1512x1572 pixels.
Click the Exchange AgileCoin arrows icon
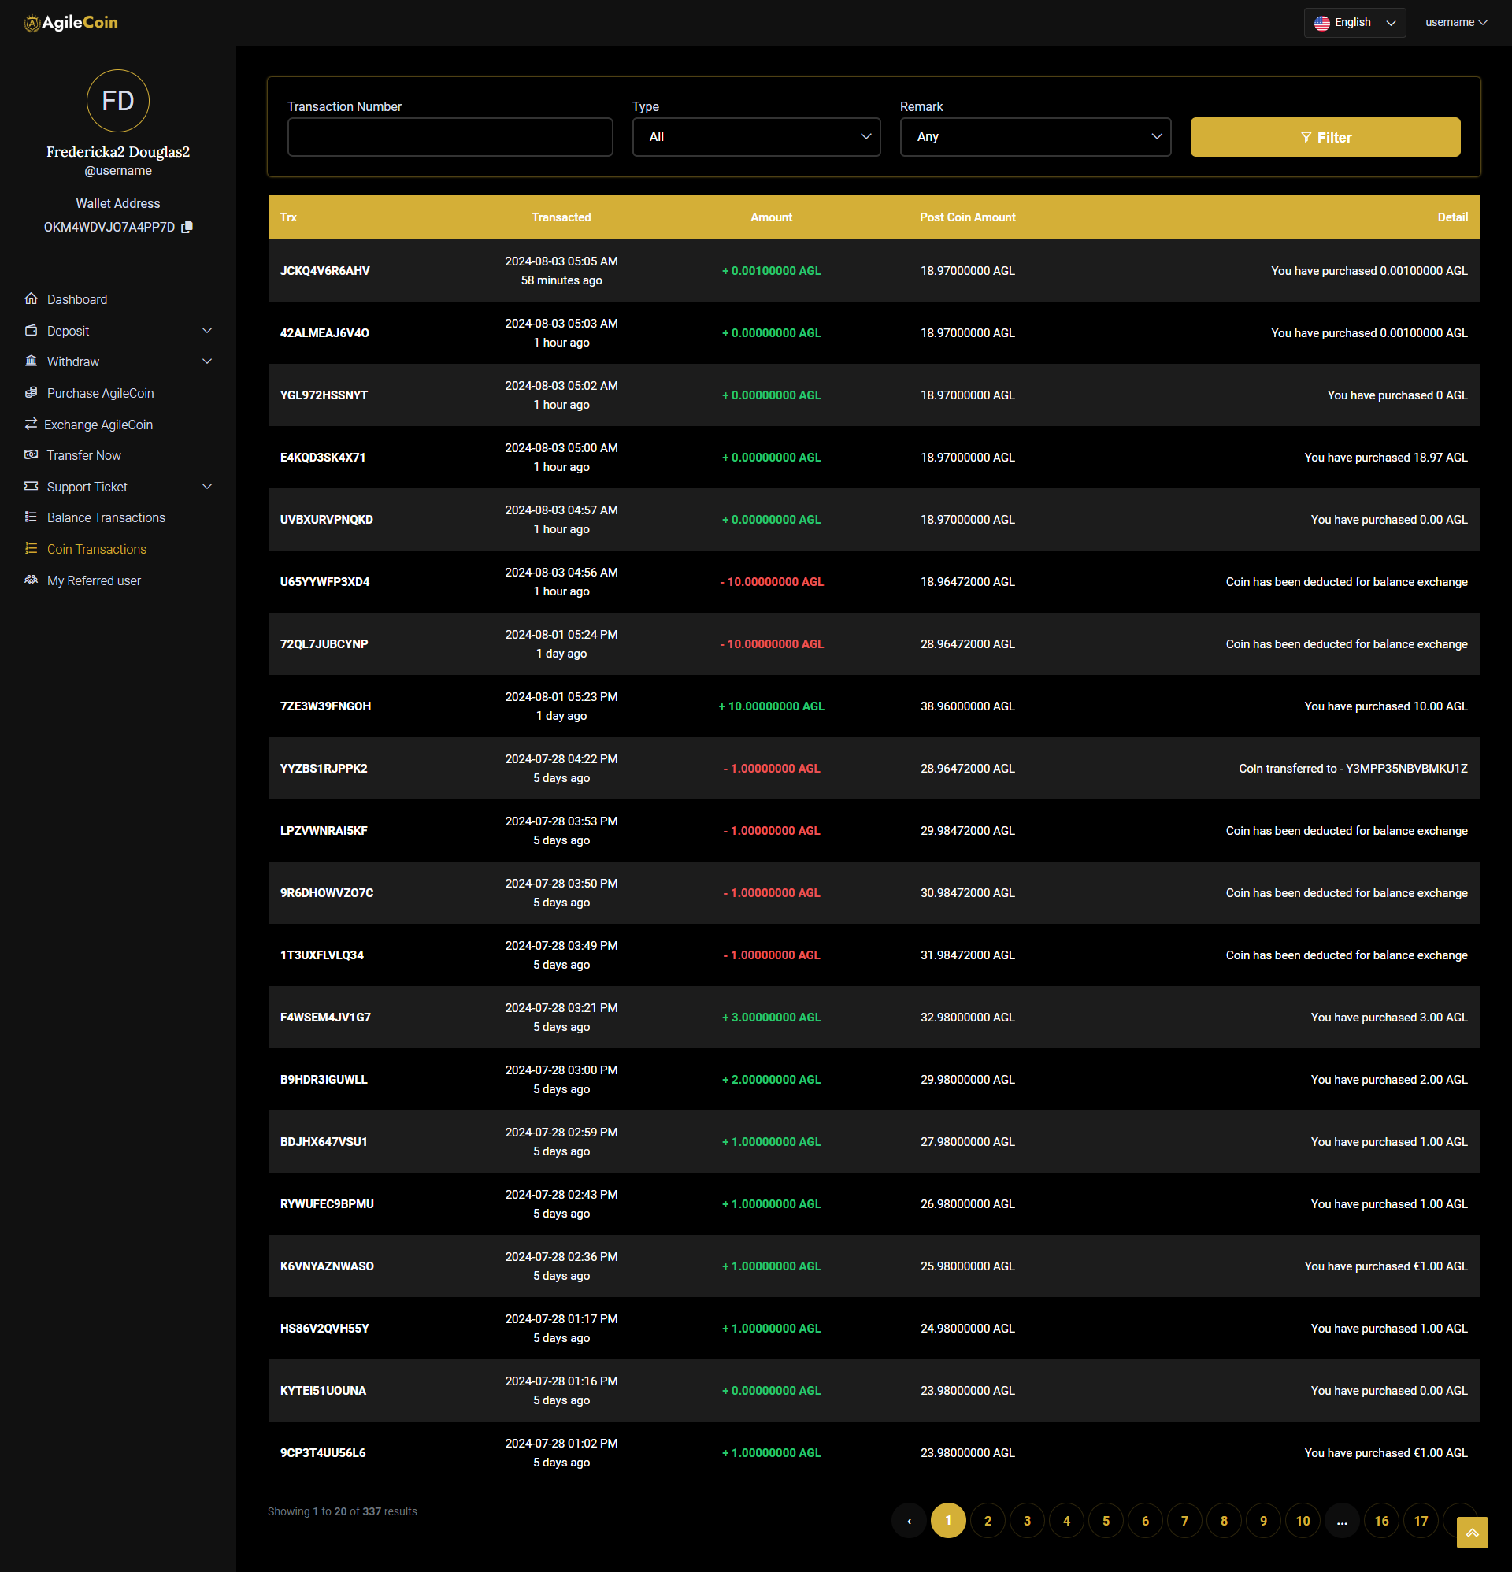31,425
